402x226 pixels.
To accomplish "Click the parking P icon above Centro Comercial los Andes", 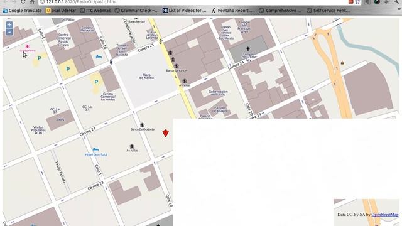I will point(96,82).
